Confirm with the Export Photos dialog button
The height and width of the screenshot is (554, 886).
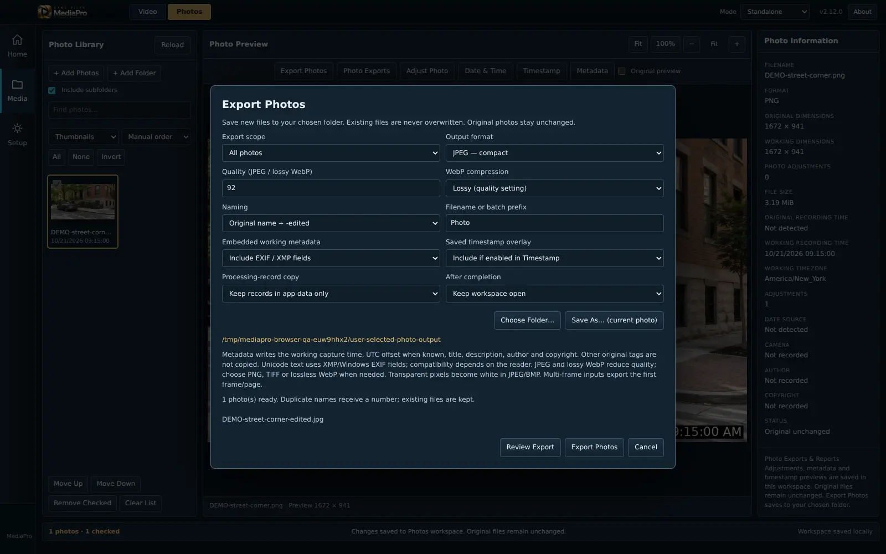click(x=594, y=448)
